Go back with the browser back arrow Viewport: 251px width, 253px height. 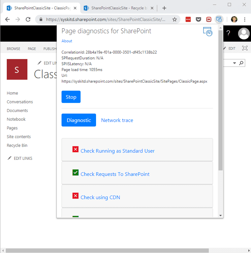tap(7, 20)
